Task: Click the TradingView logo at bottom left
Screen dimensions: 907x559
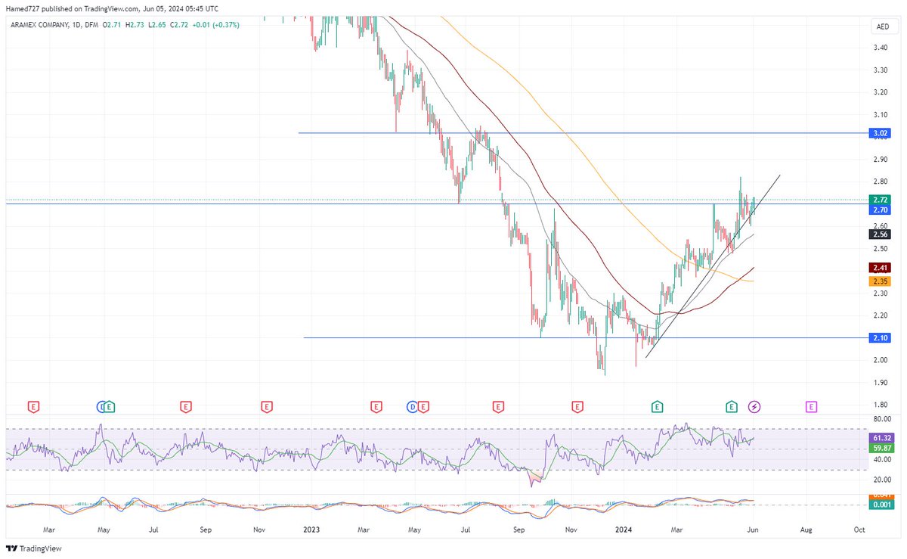Action: pos(35,548)
